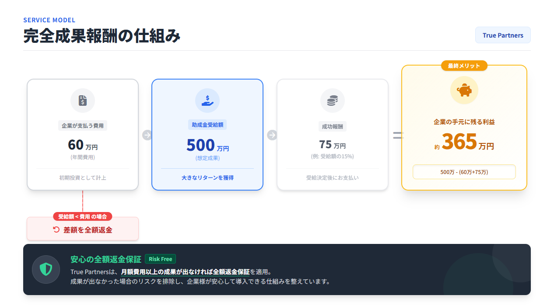Click the red refund arrow icon

(x=56, y=229)
